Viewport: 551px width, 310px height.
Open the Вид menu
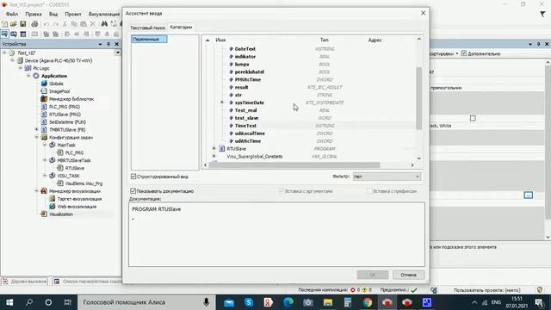click(x=53, y=14)
